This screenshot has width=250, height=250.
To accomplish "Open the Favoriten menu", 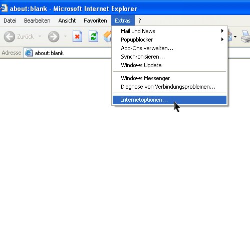I will click(x=95, y=21).
